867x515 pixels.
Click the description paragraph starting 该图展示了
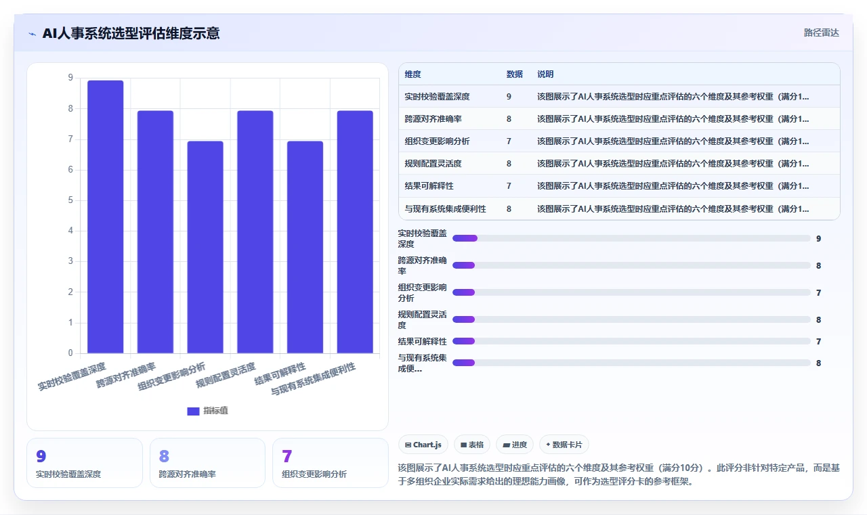[619, 474]
